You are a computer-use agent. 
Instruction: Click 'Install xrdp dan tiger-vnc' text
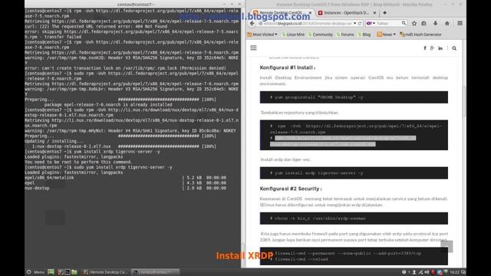point(285,159)
